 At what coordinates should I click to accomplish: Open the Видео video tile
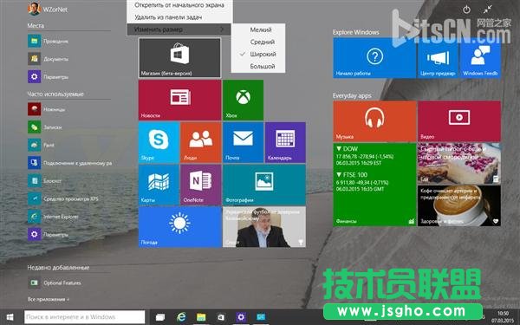459,121
